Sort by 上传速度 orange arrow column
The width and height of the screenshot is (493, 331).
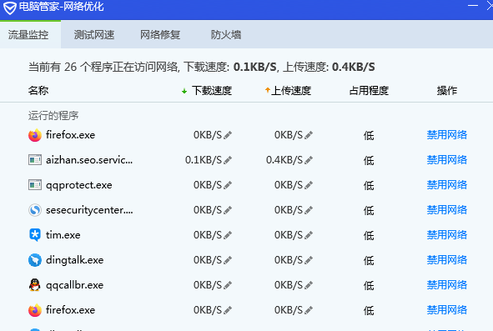click(288, 91)
